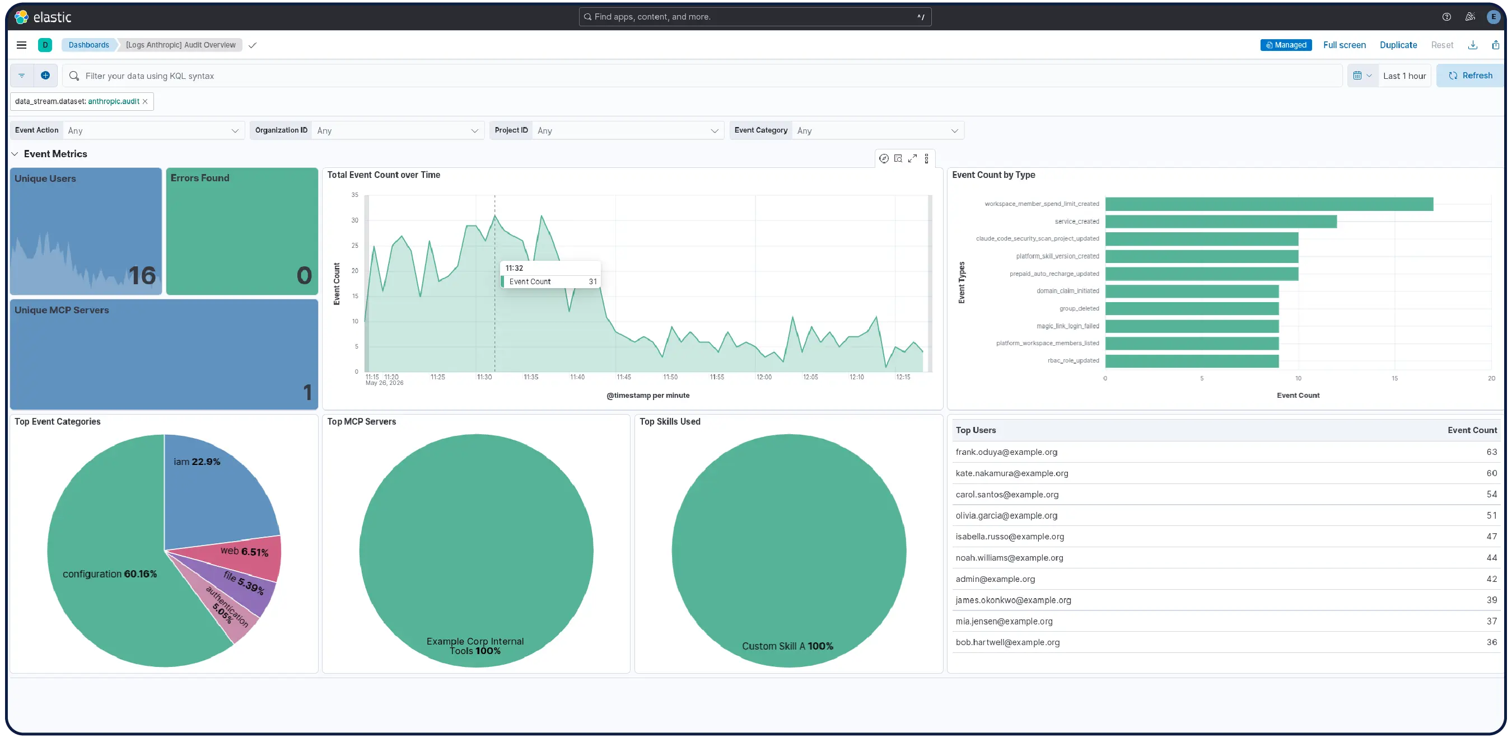The height and width of the screenshot is (738, 1512).
Task: Open the date quick menu calendar dropdown
Action: tap(1362, 76)
